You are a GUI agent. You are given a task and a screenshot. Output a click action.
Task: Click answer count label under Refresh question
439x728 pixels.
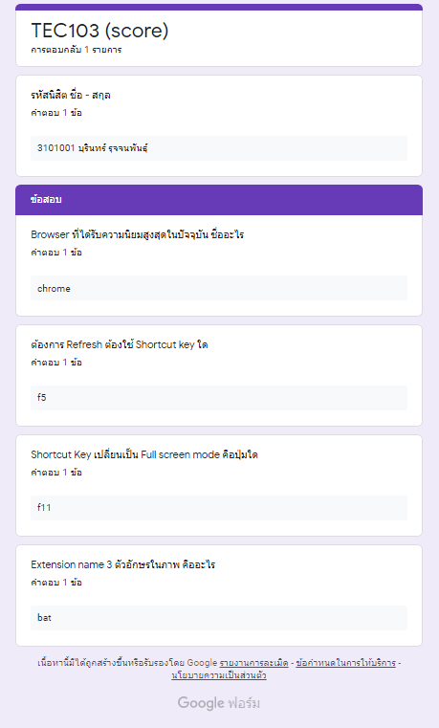(x=56, y=363)
